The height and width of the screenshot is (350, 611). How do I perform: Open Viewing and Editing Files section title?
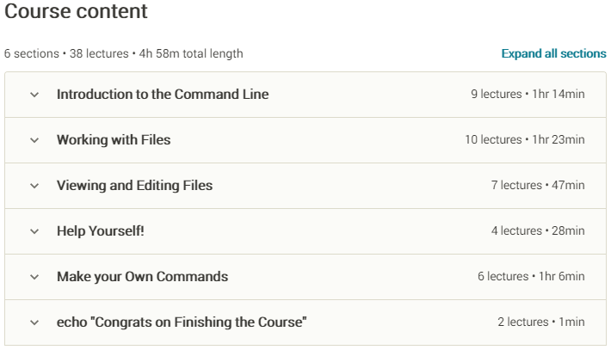[x=134, y=186]
